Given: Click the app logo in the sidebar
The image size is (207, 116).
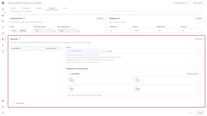Looking at the screenshot, I should tap(3, 3).
